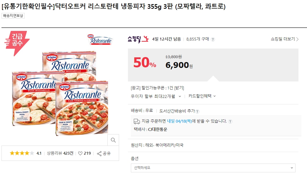Click help icon beside 도서산간배송비 추가

point(198,111)
